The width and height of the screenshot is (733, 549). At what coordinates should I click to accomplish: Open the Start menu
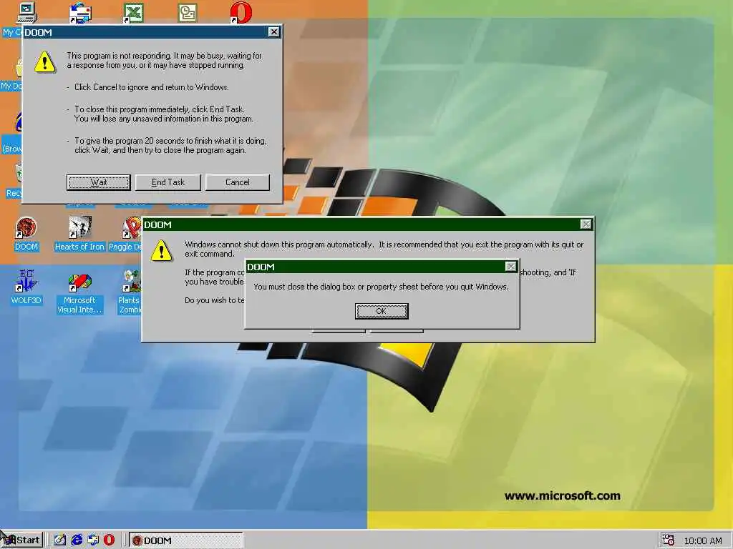pyautogui.click(x=22, y=540)
